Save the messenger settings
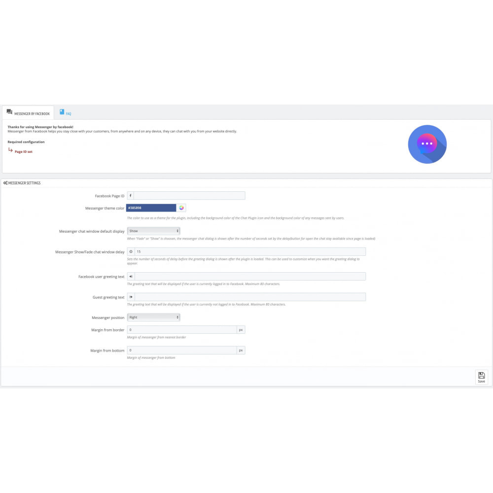This screenshot has height=493, width=493. 481,377
